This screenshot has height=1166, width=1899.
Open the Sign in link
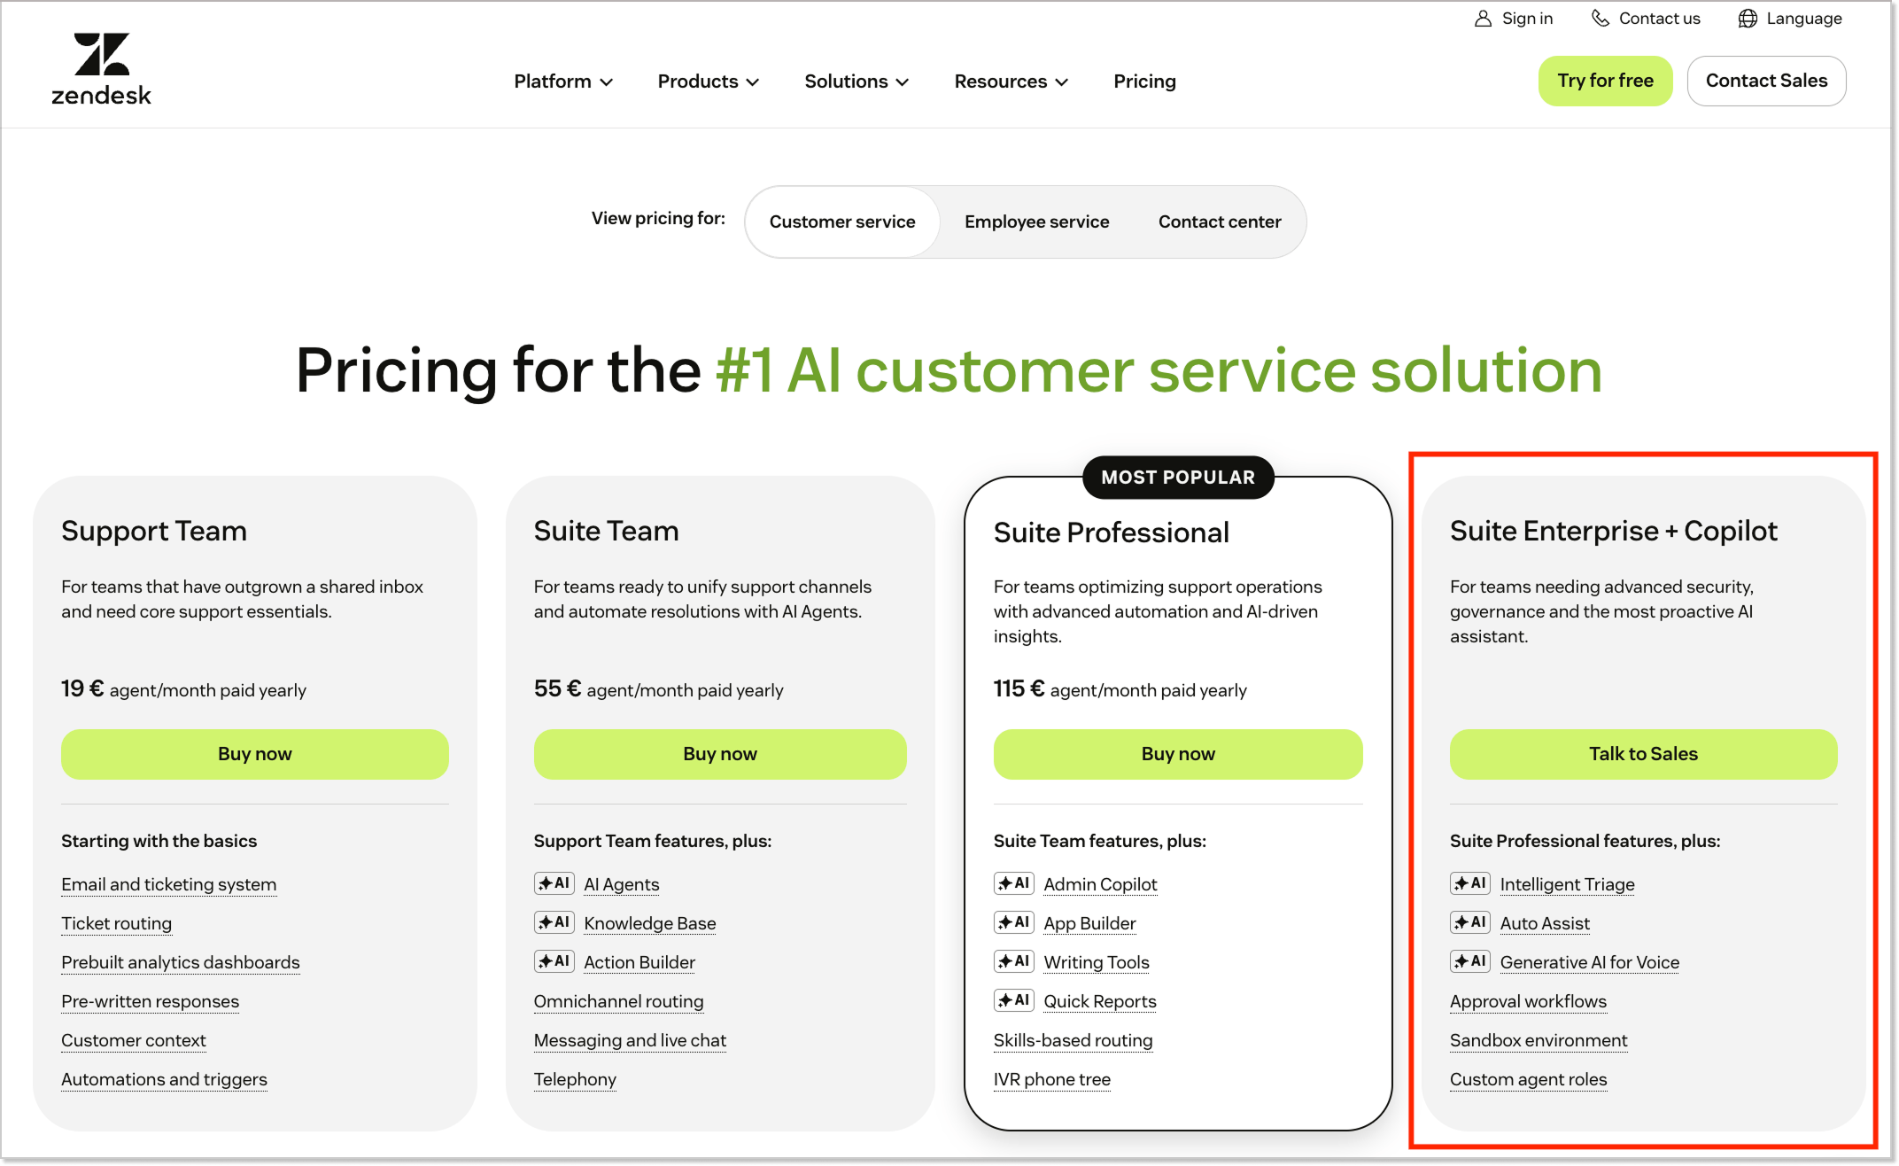(x=1514, y=19)
